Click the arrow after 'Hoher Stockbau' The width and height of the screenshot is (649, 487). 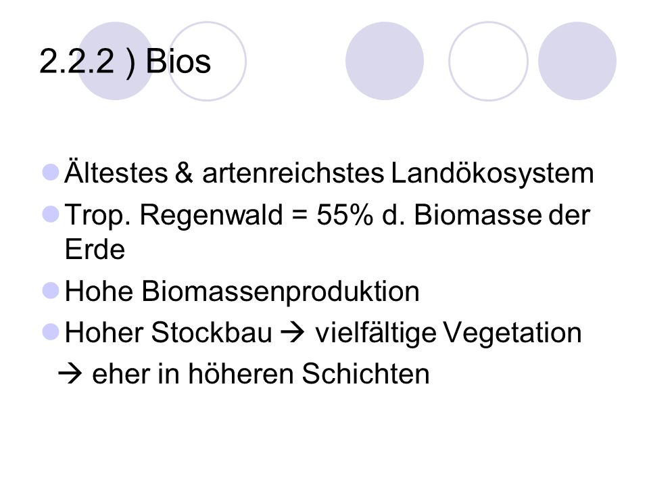pos(293,333)
